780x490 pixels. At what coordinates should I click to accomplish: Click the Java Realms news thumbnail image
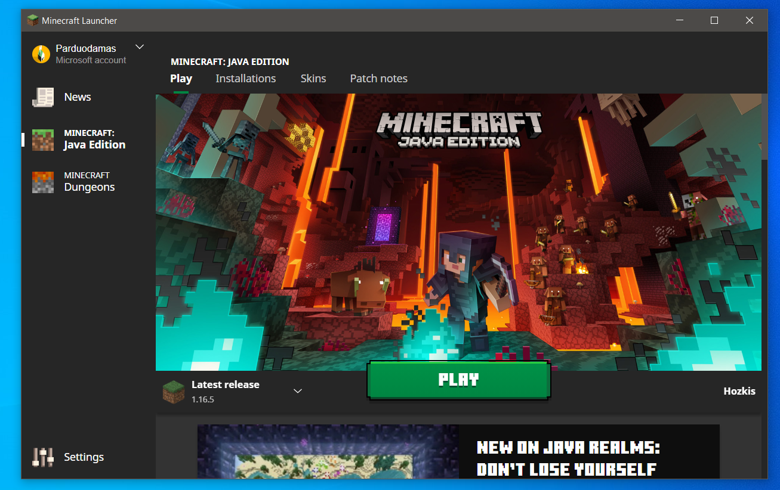coord(328,451)
